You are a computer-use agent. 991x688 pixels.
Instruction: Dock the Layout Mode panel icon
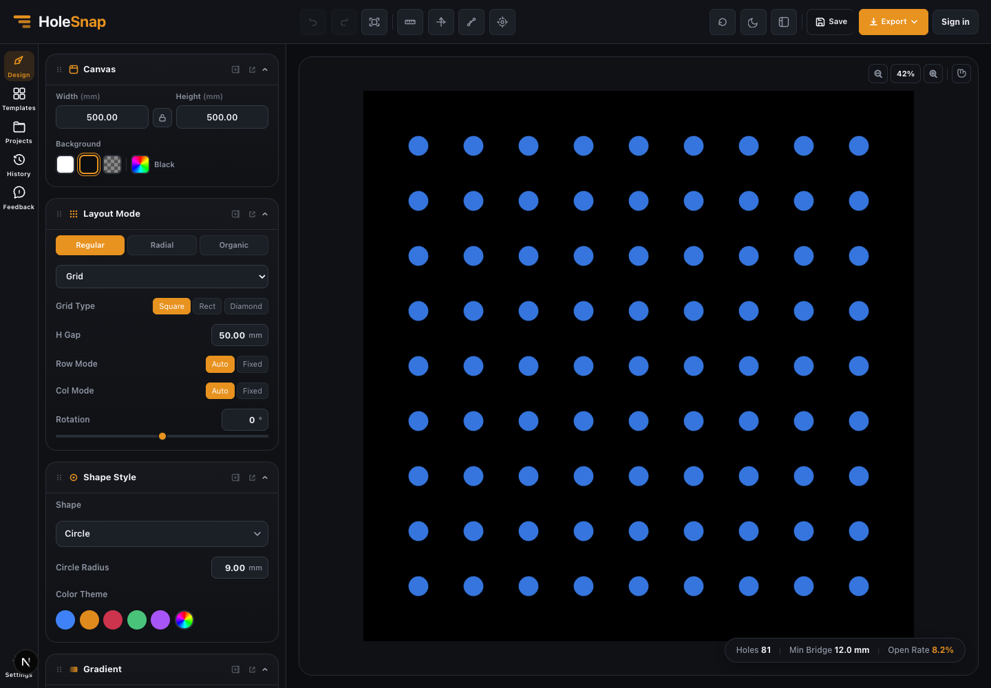(x=235, y=214)
